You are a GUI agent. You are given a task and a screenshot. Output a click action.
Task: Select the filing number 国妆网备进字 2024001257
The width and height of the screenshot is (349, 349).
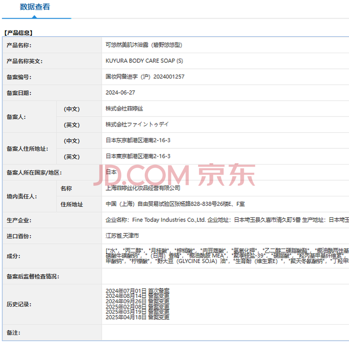pos(145,77)
